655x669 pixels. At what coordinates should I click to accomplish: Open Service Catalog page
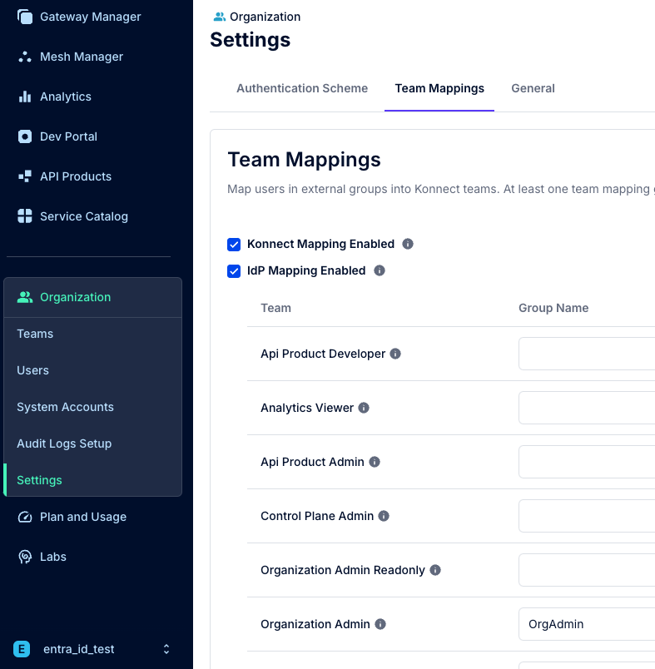[84, 216]
